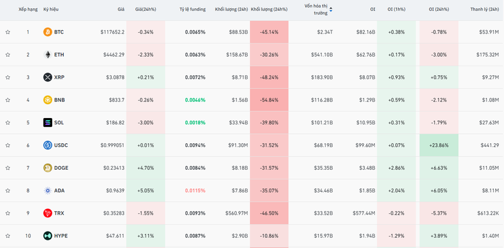Click the Thanh lý (24h) column header

point(484,9)
